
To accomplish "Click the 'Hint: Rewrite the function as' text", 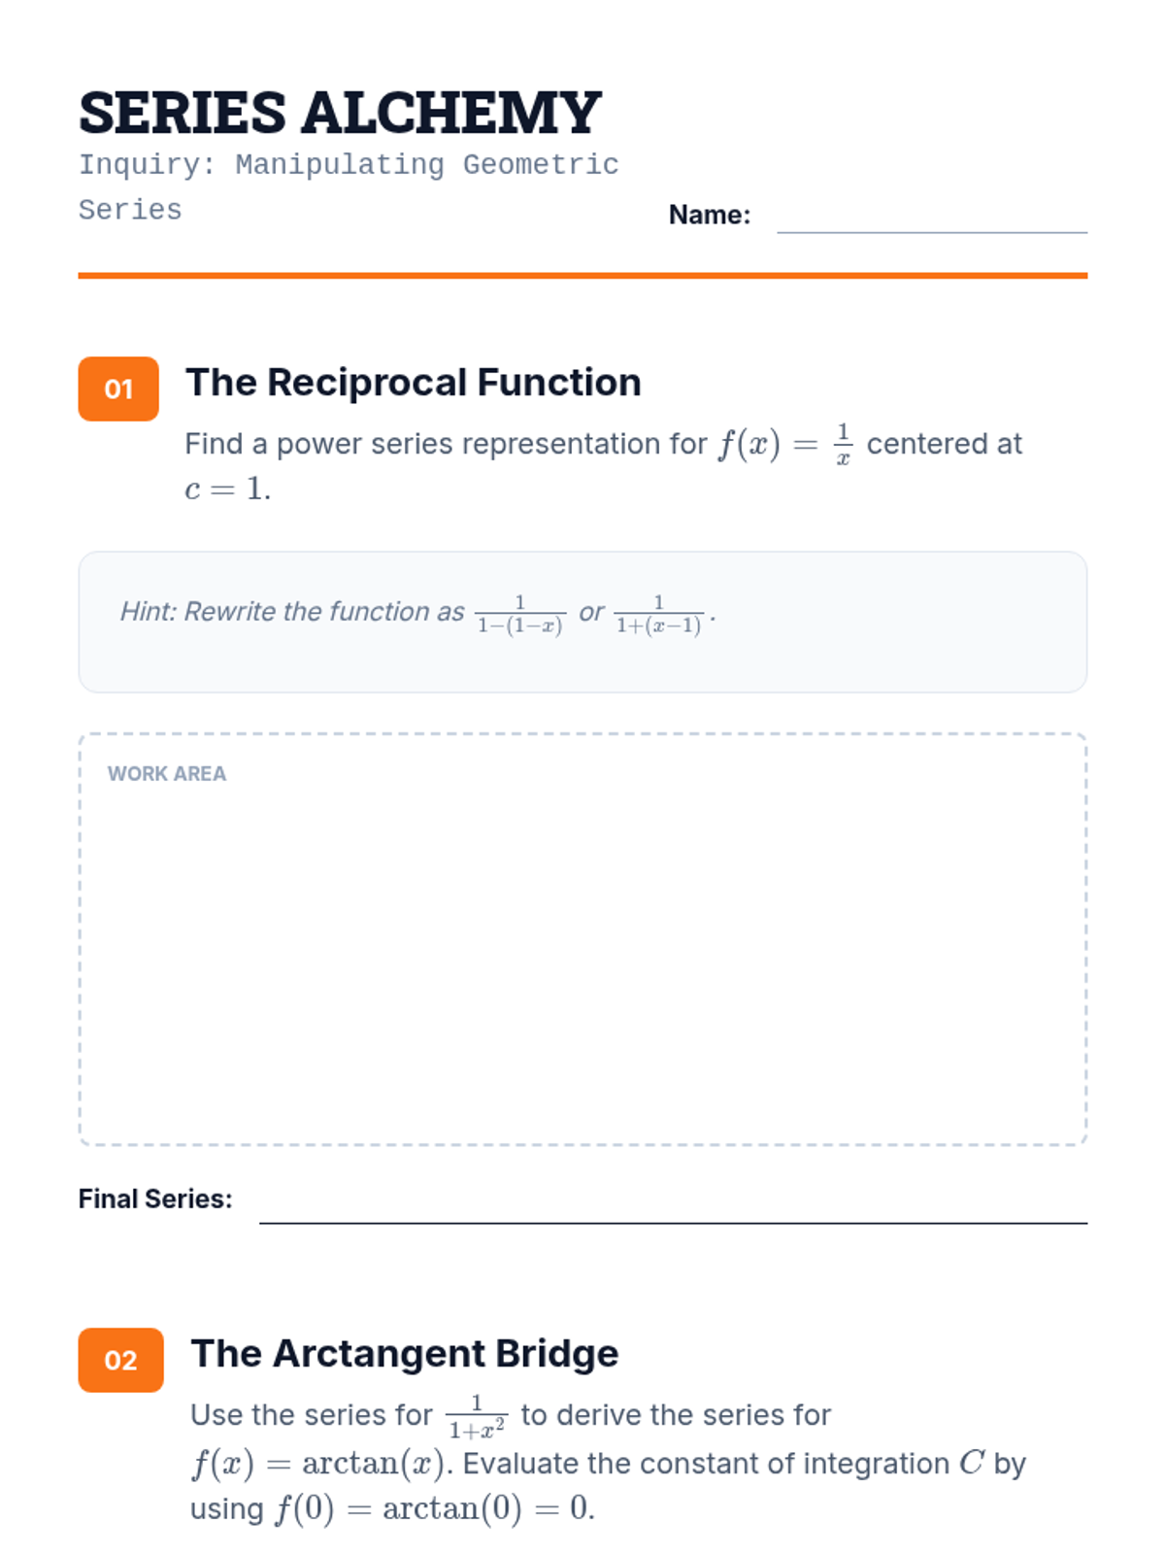I will coord(291,612).
